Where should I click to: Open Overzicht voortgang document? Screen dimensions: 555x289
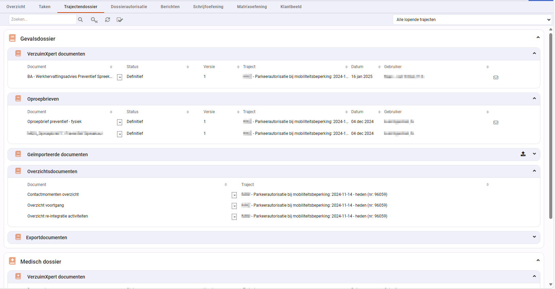click(45, 205)
